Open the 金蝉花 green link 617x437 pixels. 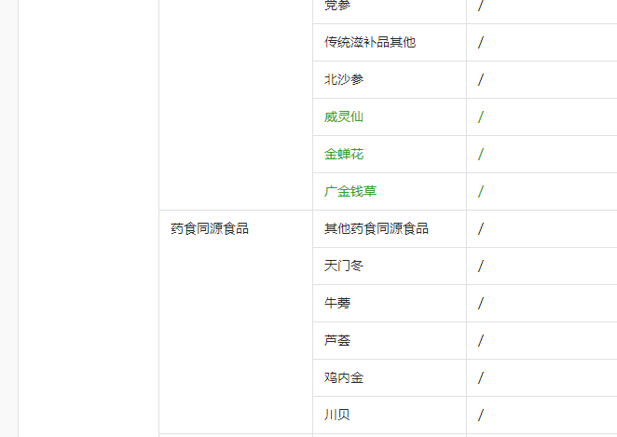(x=344, y=154)
